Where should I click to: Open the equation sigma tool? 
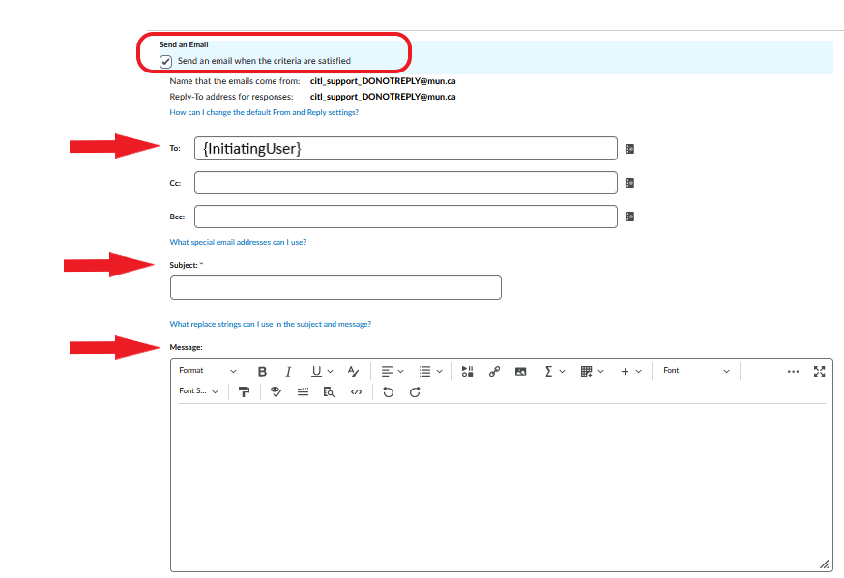tap(548, 371)
